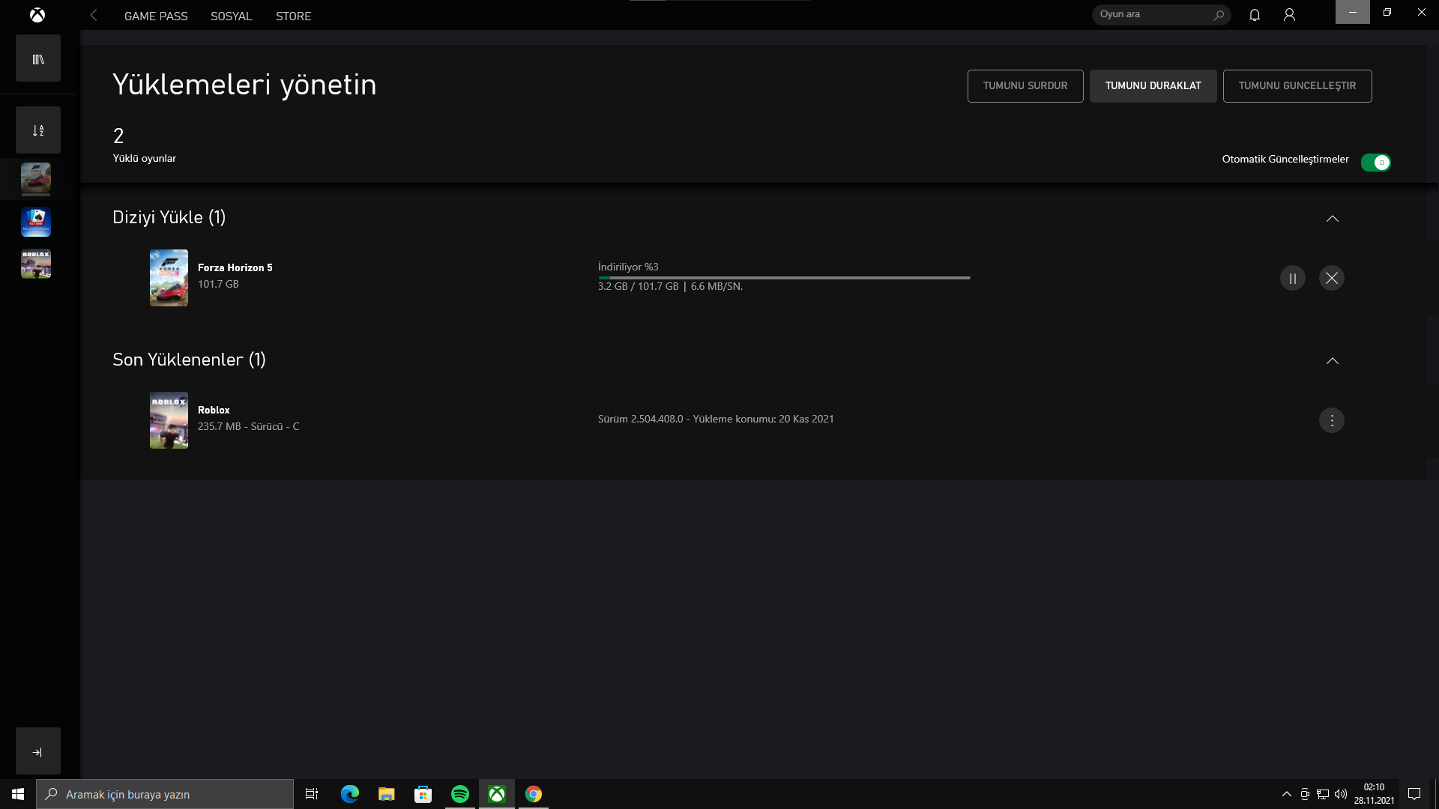The image size is (1439, 809).
Task: Click the sort order icon in sidebar
Action: pos(38,130)
